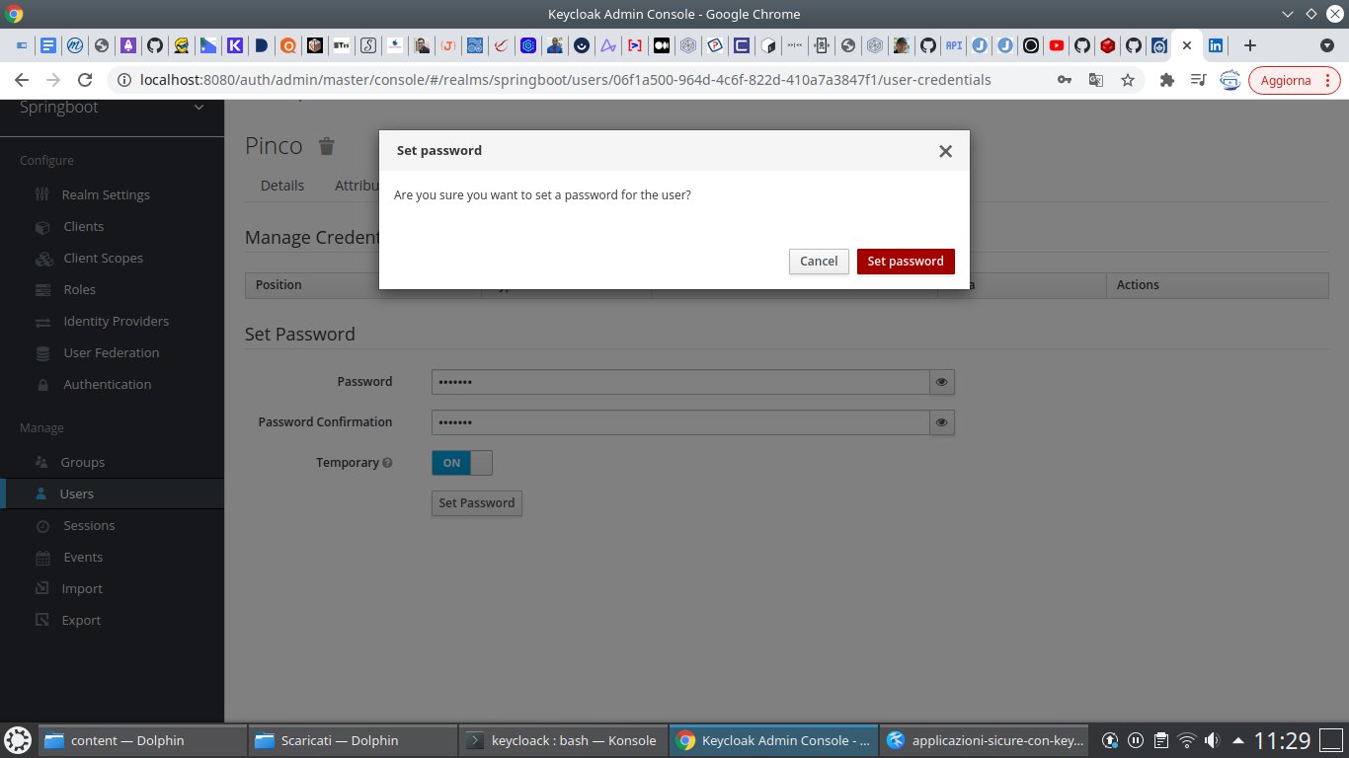Delete user Pinco via trash icon
Image resolution: width=1349 pixels, height=758 pixels.
327,146
